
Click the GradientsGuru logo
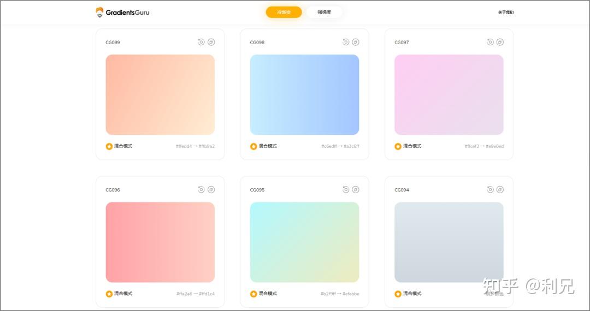coord(122,12)
